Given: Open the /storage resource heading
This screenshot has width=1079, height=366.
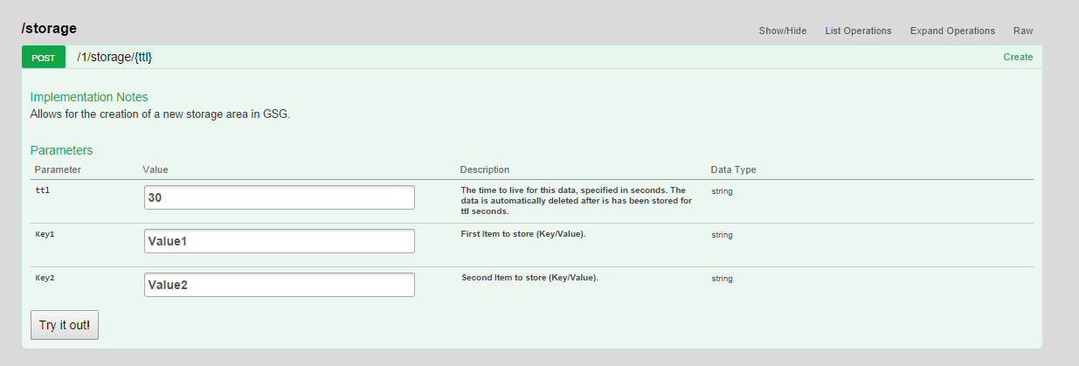Looking at the screenshot, I should click(x=49, y=28).
